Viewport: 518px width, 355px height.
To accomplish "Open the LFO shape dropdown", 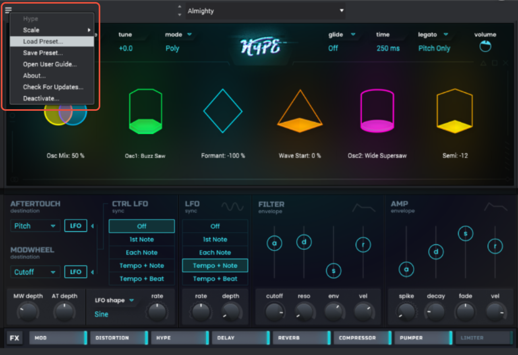I will tap(114, 300).
